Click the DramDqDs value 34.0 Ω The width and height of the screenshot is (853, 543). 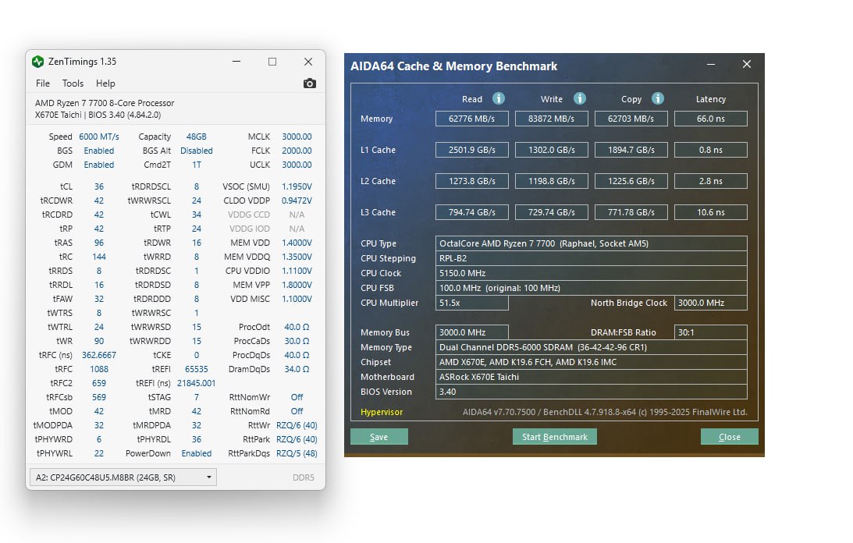click(x=297, y=369)
